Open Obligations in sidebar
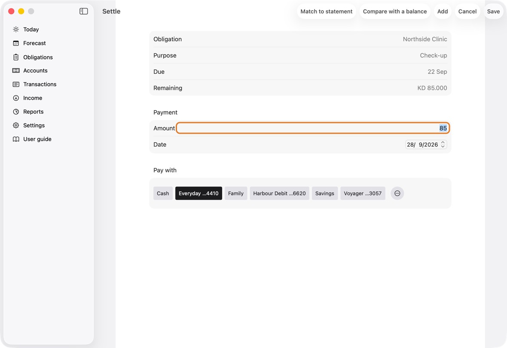 coord(38,57)
